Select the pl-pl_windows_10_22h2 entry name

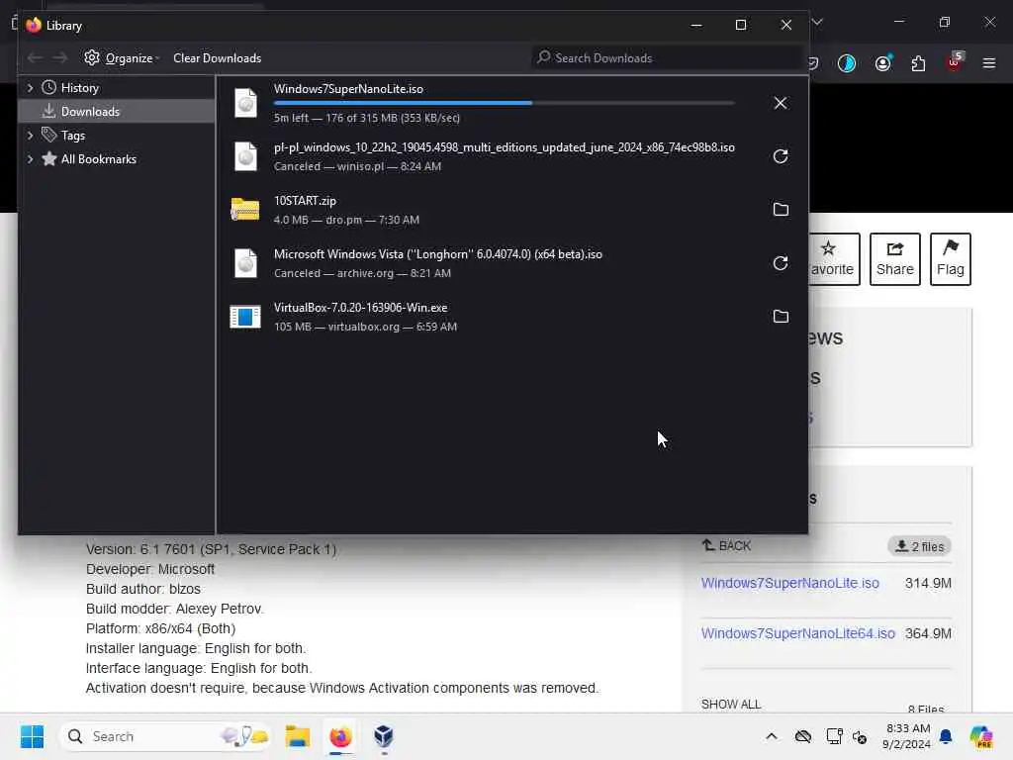504,147
